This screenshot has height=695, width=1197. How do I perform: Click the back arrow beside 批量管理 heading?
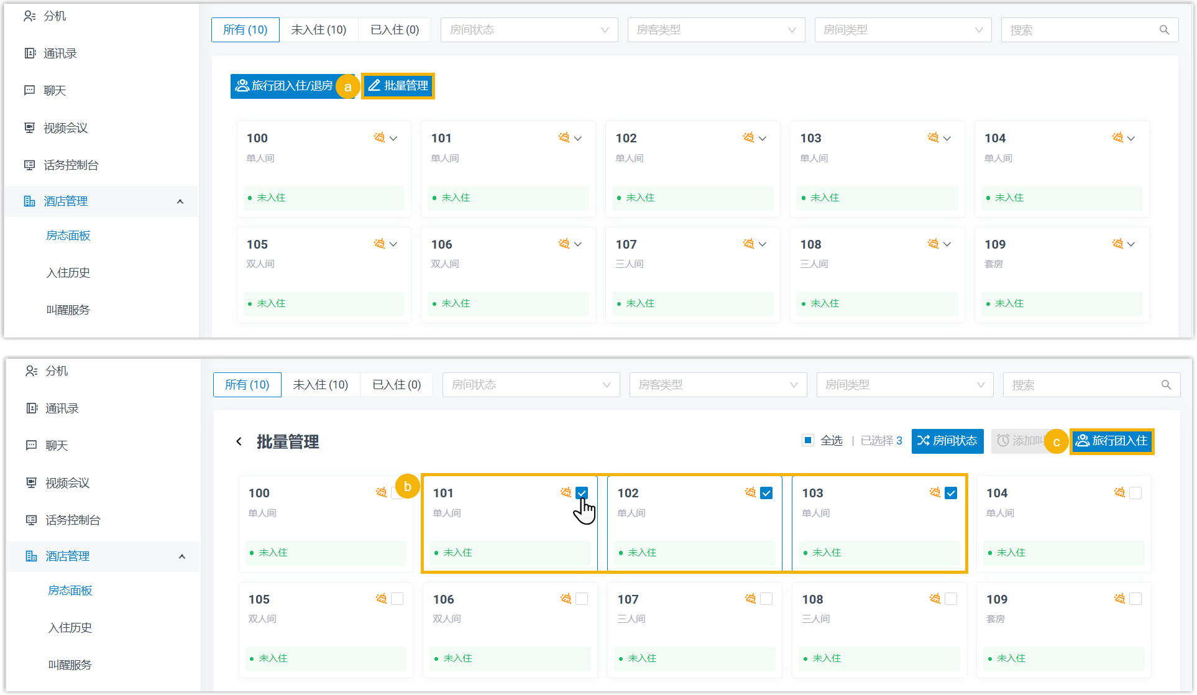239,441
